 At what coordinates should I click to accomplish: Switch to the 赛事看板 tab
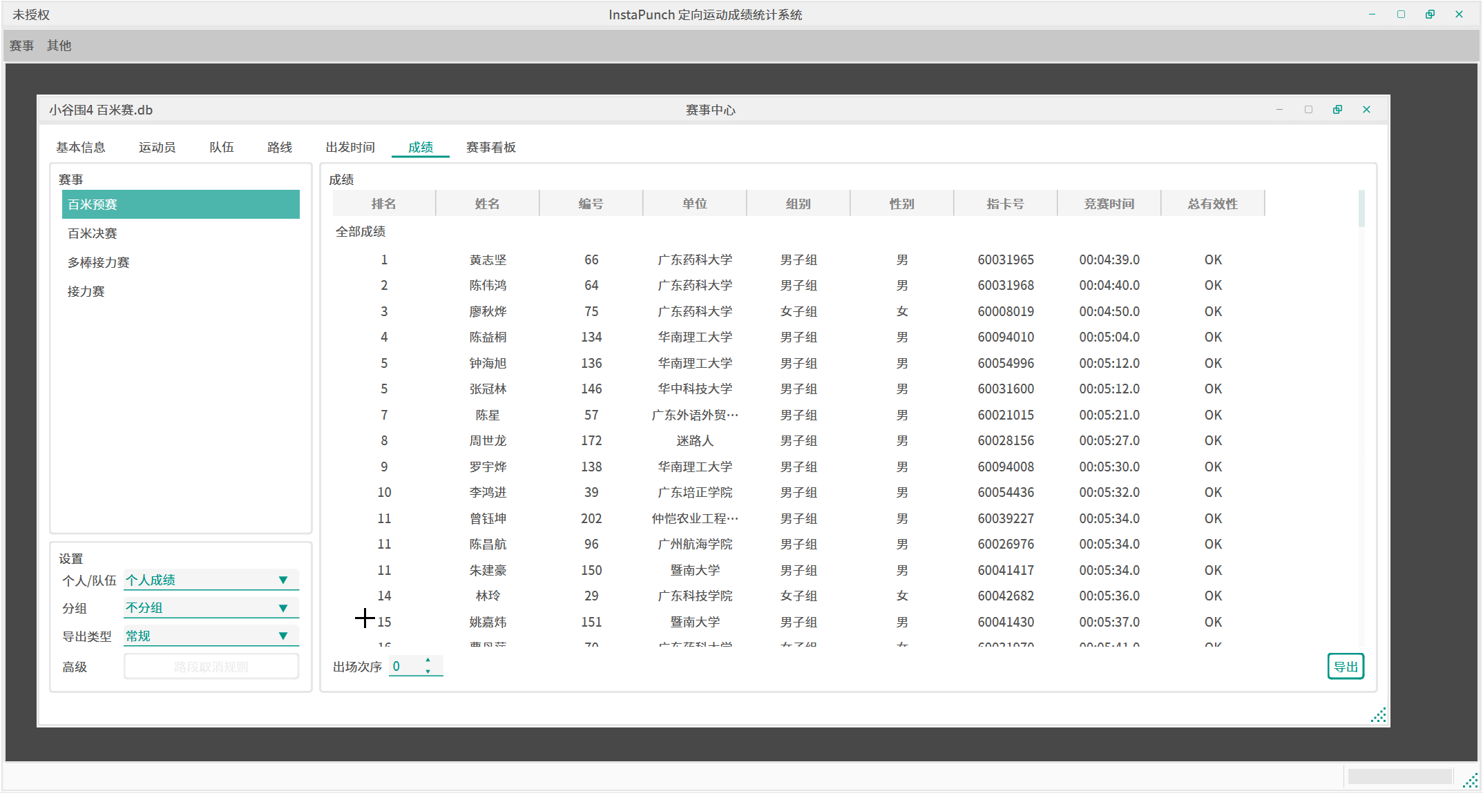click(490, 147)
